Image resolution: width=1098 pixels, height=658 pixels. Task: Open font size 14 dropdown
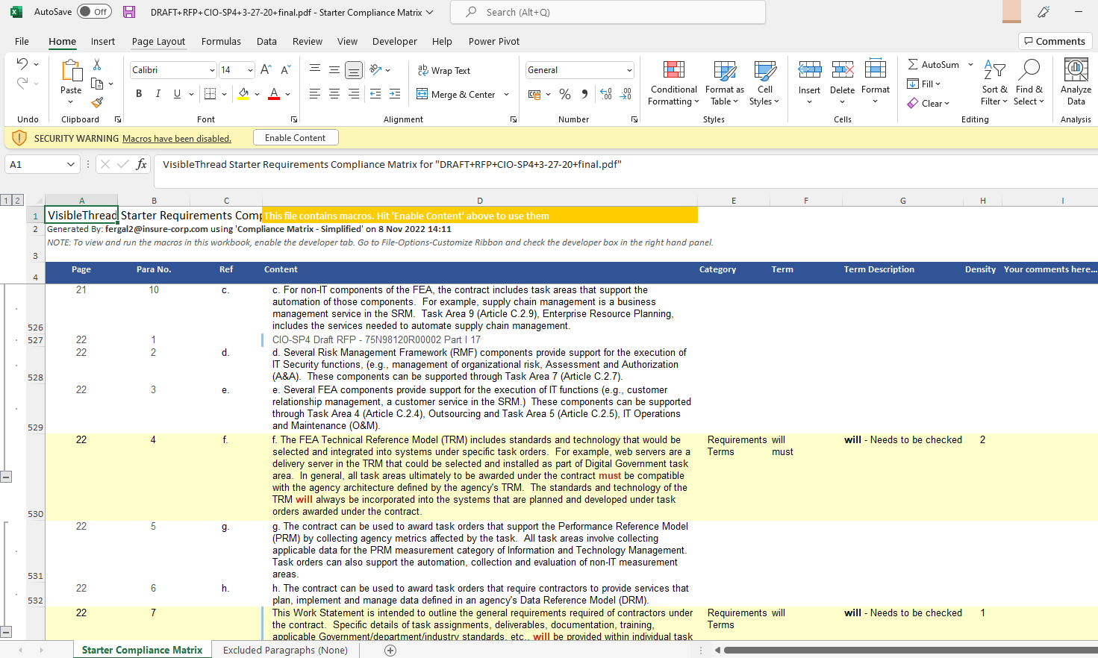pos(250,70)
